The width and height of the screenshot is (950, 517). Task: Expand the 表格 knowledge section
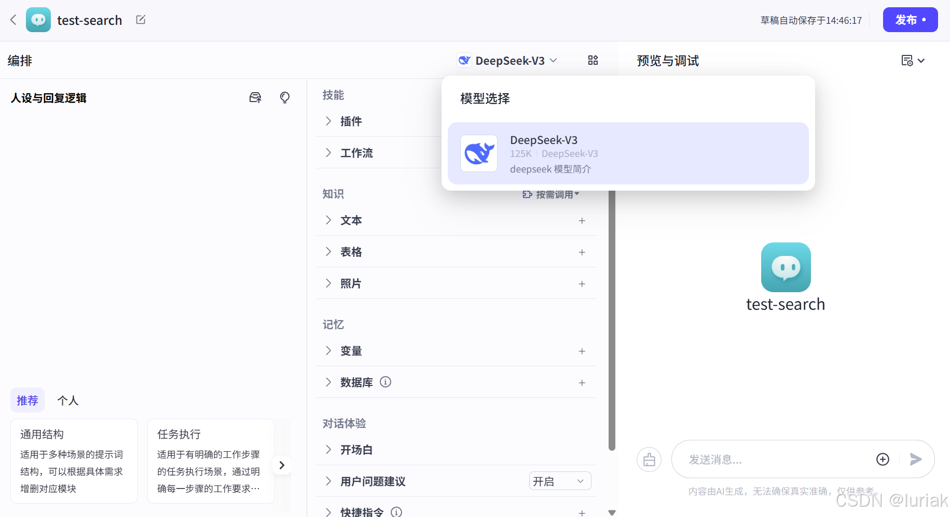tap(328, 252)
